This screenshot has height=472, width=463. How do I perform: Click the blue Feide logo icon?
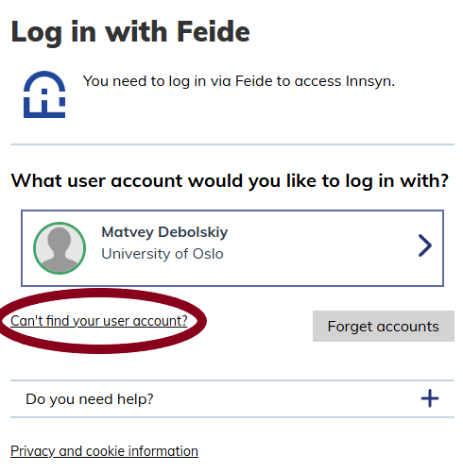click(x=44, y=94)
